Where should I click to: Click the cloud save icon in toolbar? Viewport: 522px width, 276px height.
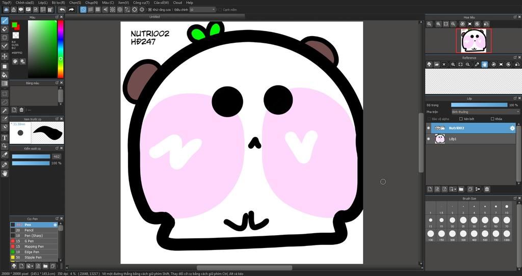tap(6, 10)
